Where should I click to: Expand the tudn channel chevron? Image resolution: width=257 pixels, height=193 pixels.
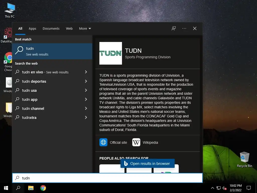click(86, 108)
